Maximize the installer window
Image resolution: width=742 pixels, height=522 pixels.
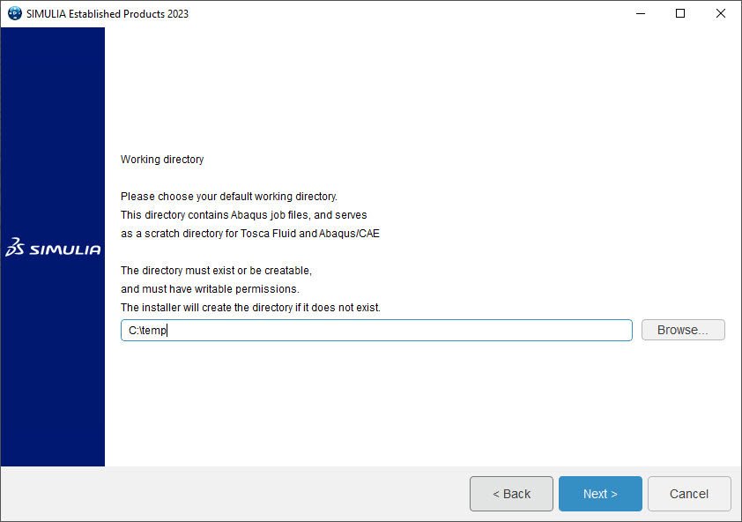[680, 13]
